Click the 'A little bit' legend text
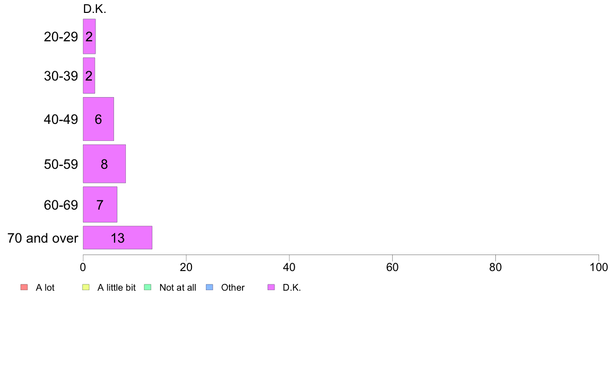Screen dimensions: 613x380 117,288
